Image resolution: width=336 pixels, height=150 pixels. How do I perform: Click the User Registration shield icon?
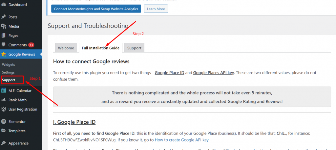(x=3, y=109)
